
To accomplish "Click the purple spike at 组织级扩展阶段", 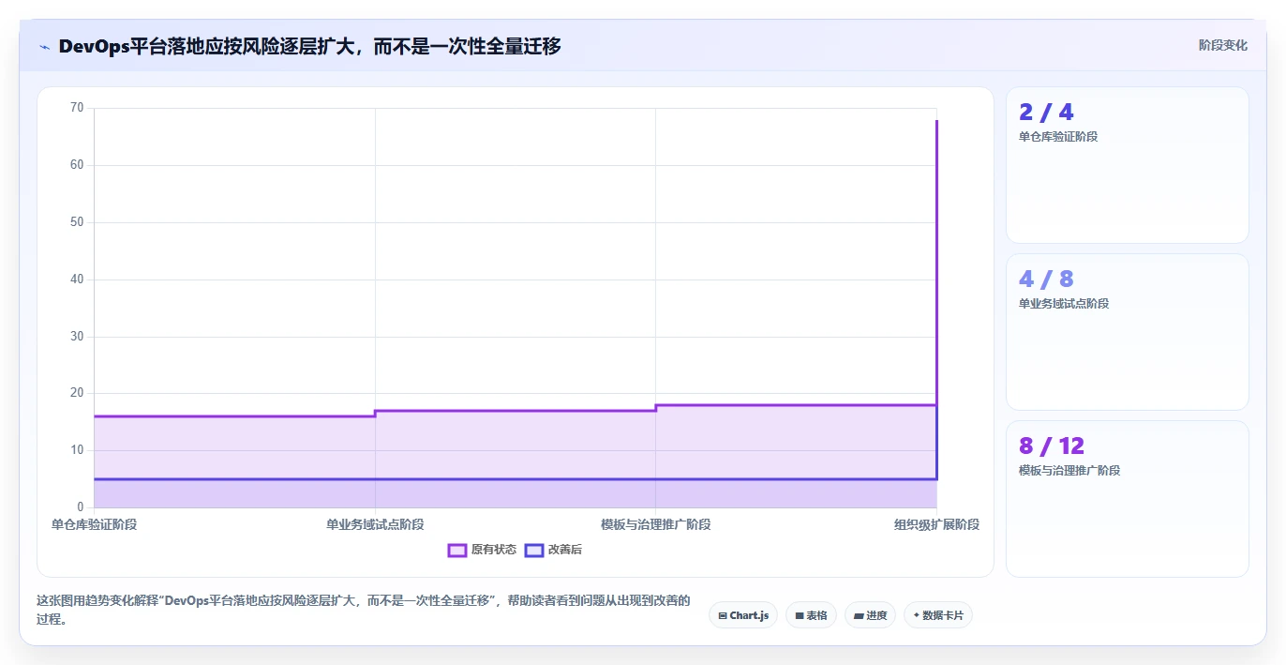I will click(x=936, y=263).
